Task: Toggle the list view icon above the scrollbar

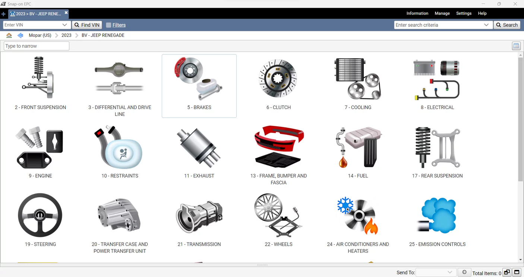Action: pyautogui.click(x=516, y=45)
